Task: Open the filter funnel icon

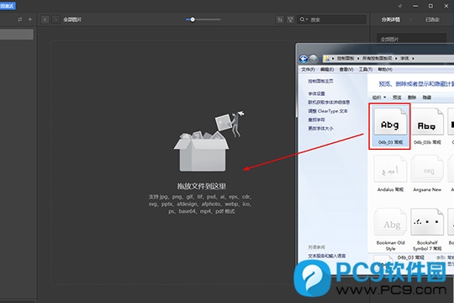Action: [x=290, y=19]
